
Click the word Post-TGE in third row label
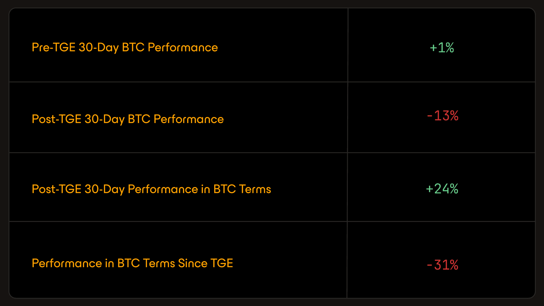point(56,189)
